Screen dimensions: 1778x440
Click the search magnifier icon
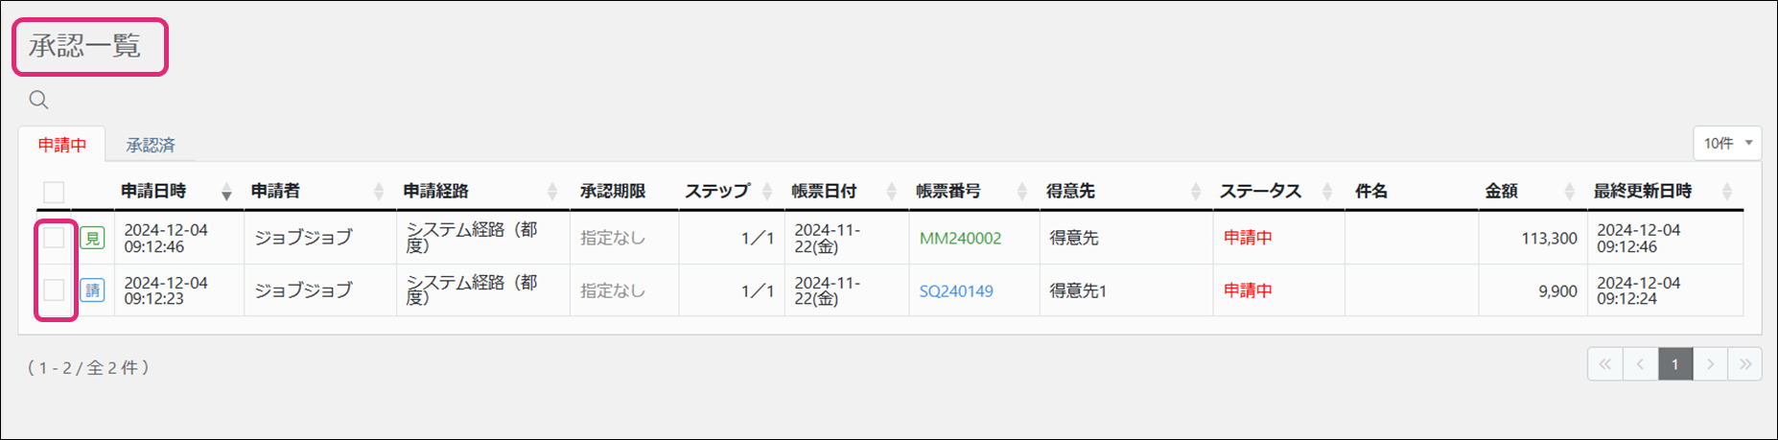coord(38,100)
